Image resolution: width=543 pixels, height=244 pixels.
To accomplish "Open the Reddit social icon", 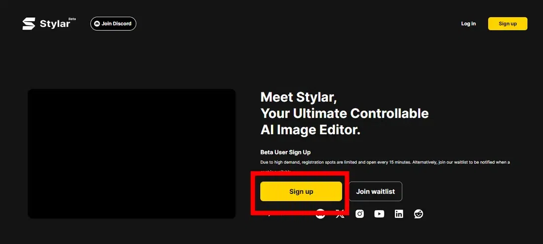I will coord(419,214).
